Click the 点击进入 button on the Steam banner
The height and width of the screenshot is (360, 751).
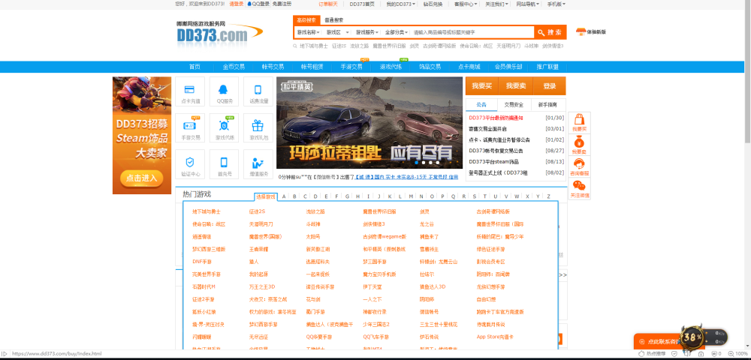142,178
